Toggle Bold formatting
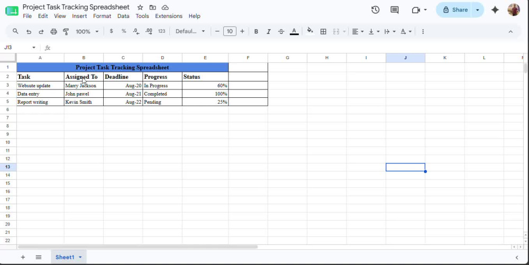The height and width of the screenshot is (265, 529). [x=256, y=31]
